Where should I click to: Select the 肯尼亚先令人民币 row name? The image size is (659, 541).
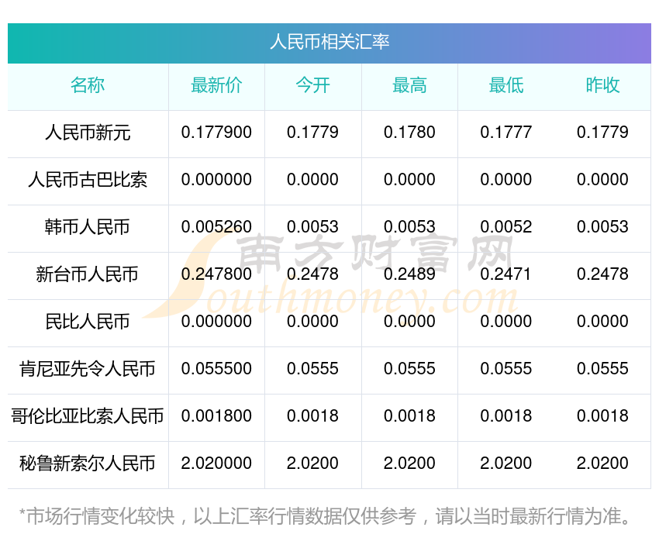click(x=88, y=369)
